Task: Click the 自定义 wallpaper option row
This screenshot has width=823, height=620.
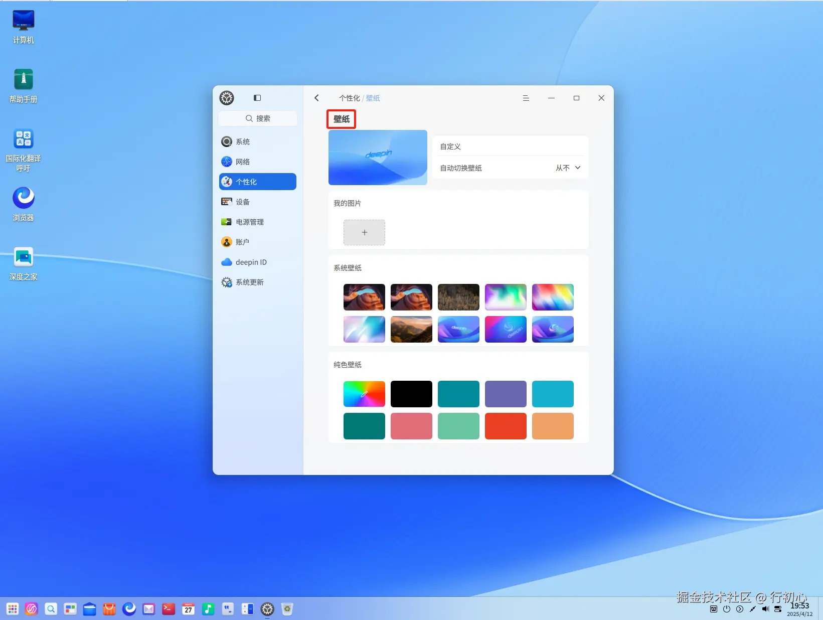Action: tap(510, 146)
